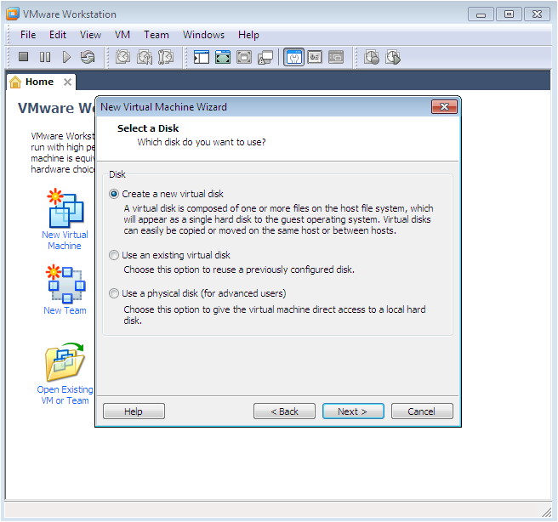Select the Summary view toolbar icon

tap(293, 57)
